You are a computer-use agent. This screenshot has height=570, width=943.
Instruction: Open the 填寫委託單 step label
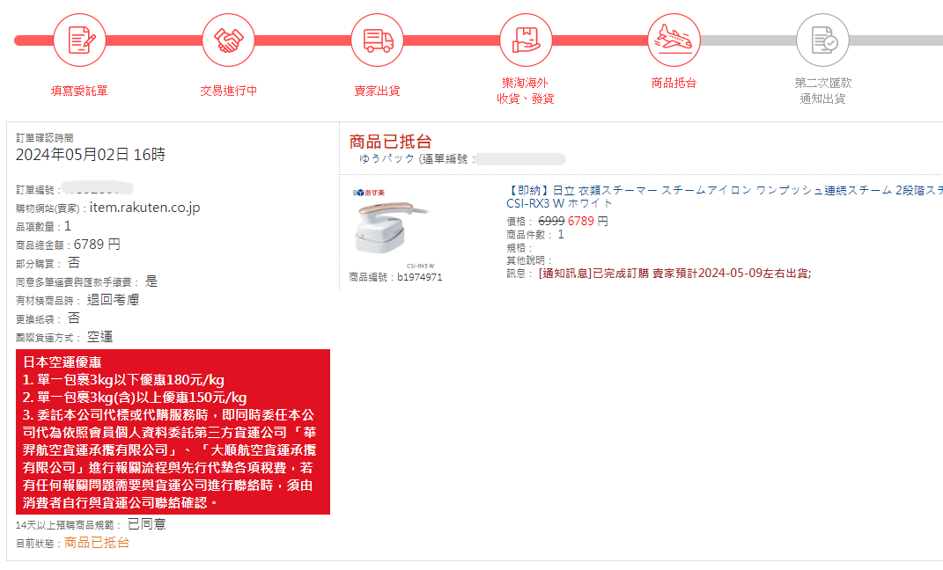(79, 91)
